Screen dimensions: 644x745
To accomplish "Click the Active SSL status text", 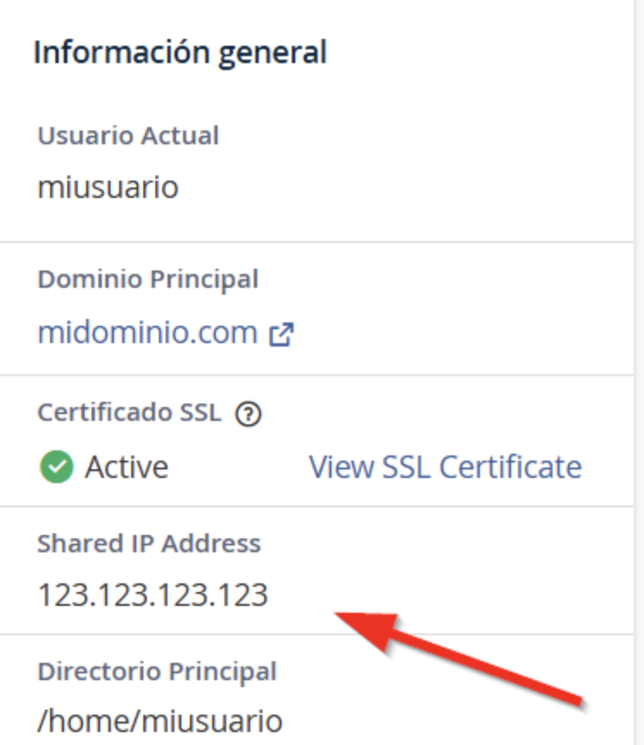I will (126, 467).
